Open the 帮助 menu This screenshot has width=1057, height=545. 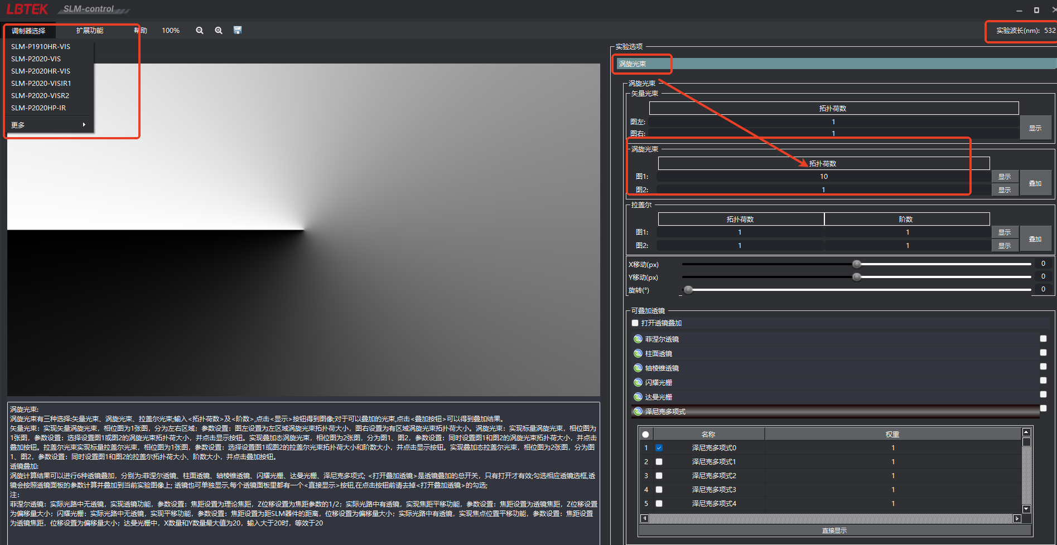coord(141,31)
